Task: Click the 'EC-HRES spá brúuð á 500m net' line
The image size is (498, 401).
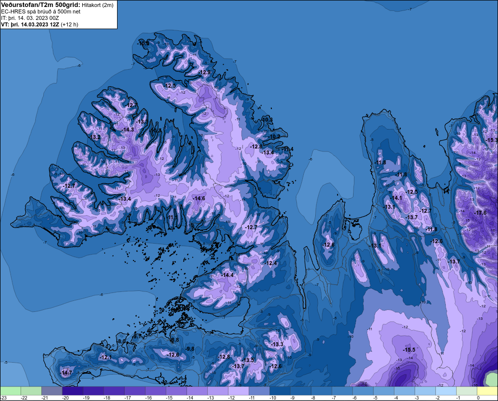Action: 41,11
